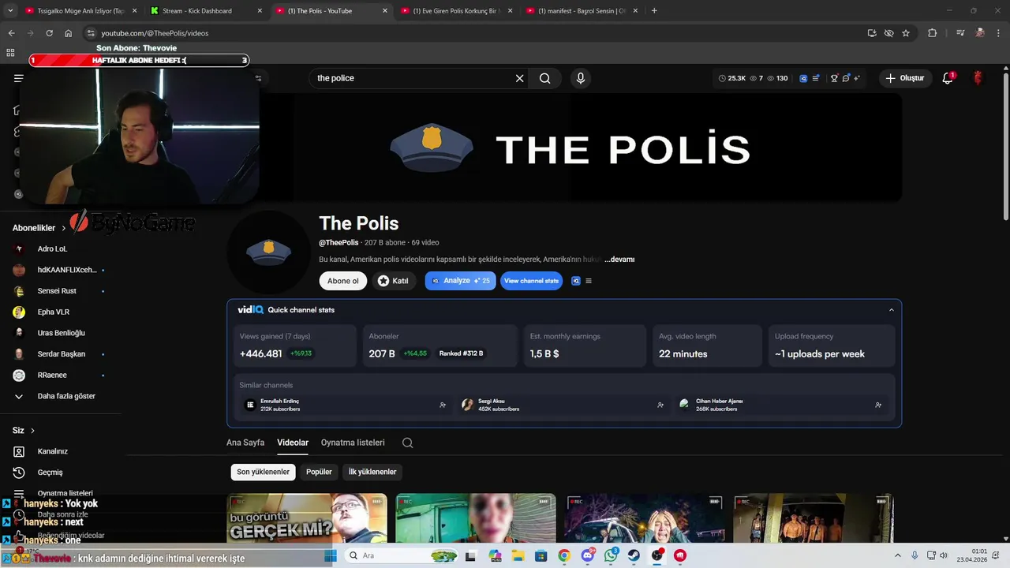Open View channel stats

pos(532,281)
